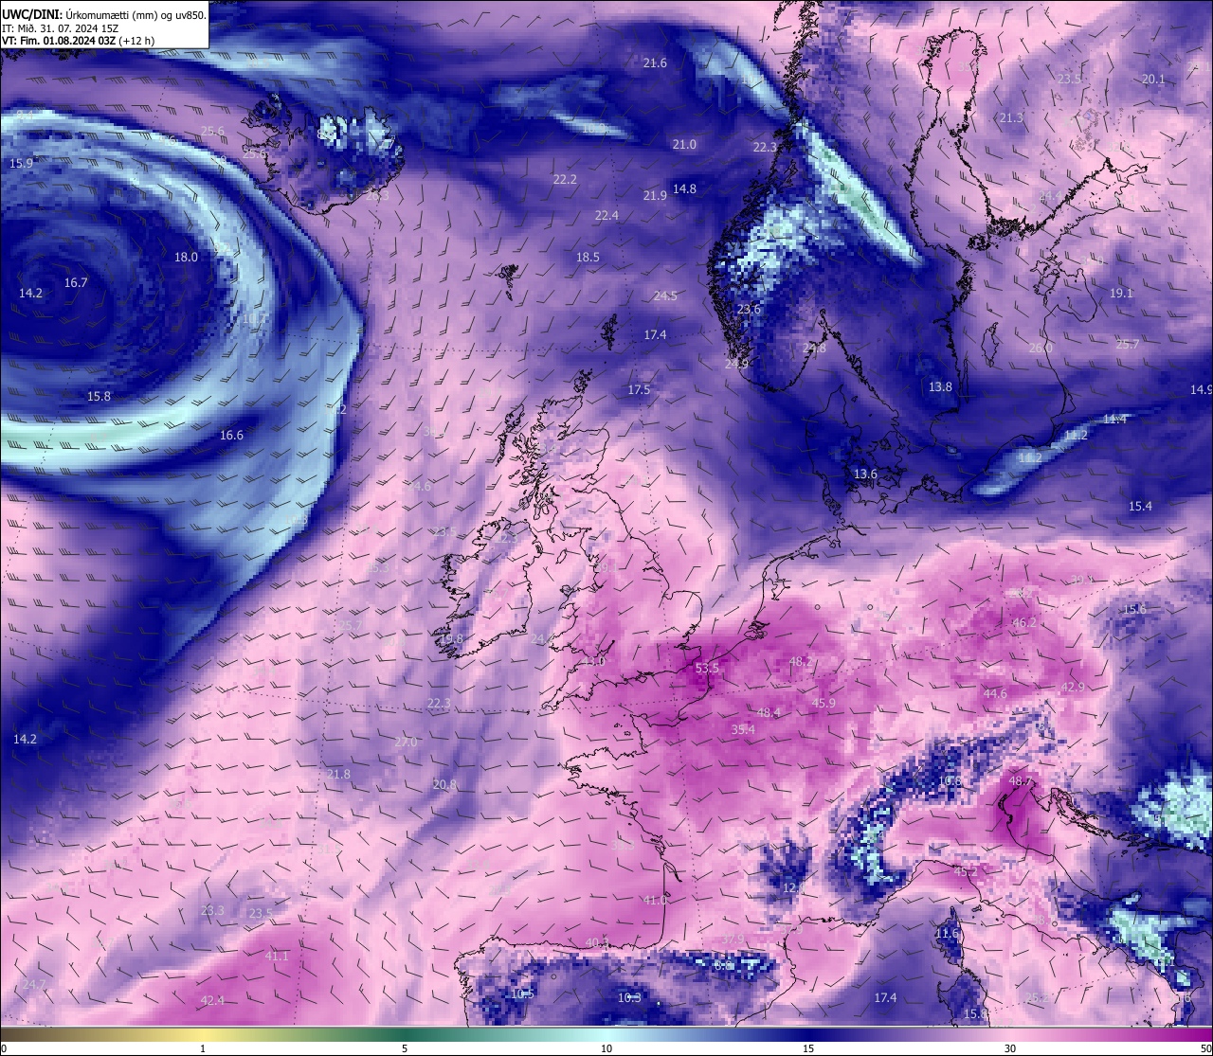Click the 11.4 value label
Image resolution: width=1213 pixels, height=1056 pixels.
(x=1114, y=420)
